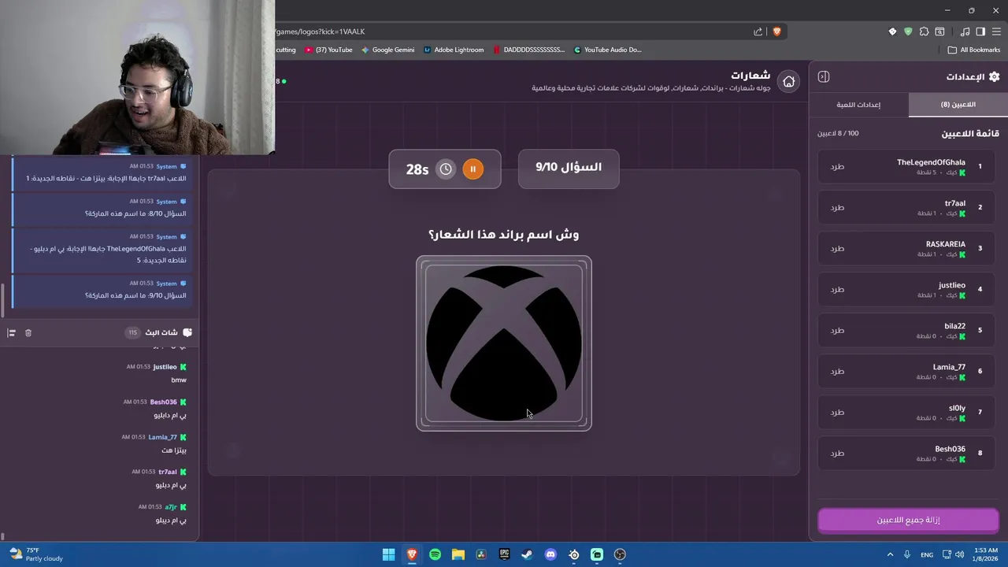Open Spotify from the taskbar
The width and height of the screenshot is (1008, 567).
[x=435, y=554]
